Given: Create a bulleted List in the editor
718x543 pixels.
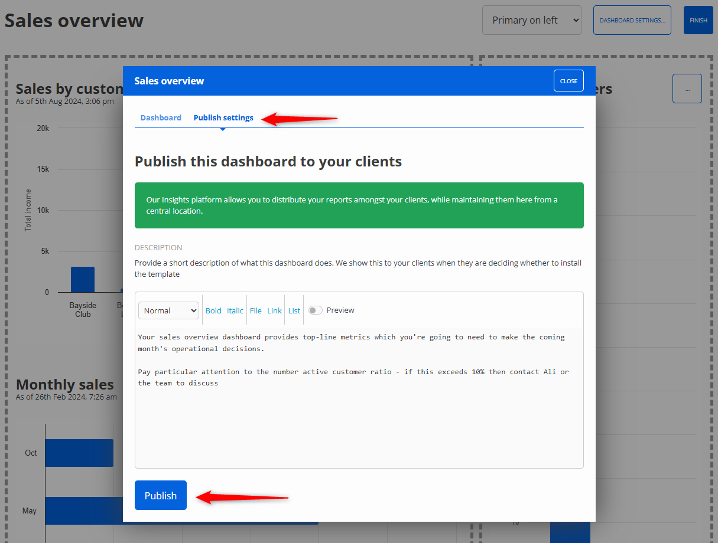Looking at the screenshot, I should pos(294,310).
